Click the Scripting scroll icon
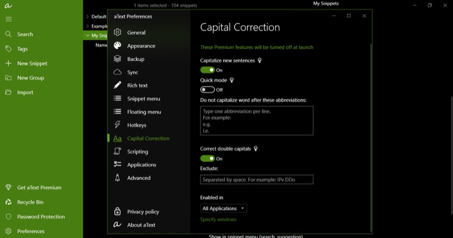Image resolution: width=453 pixels, height=238 pixels. coord(117,151)
